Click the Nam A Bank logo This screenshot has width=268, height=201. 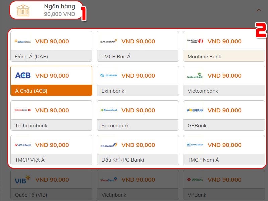(195, 145)
